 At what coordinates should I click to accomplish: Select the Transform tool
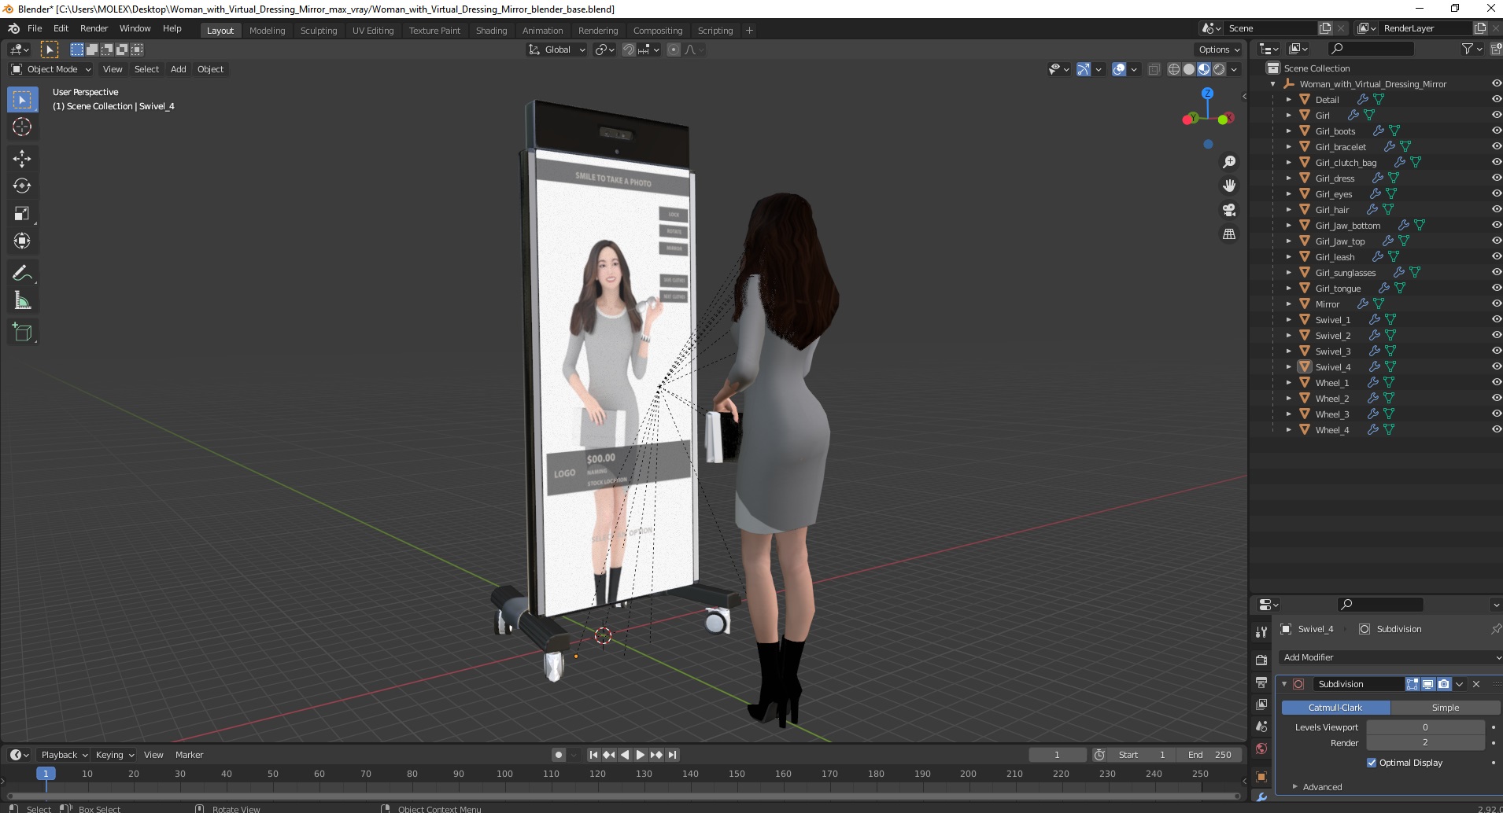[x=22, y=241]
